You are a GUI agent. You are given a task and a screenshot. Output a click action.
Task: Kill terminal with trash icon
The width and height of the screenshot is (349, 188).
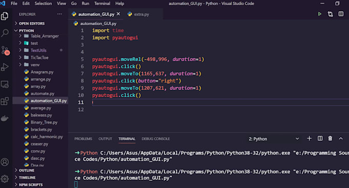click(330, 139)
